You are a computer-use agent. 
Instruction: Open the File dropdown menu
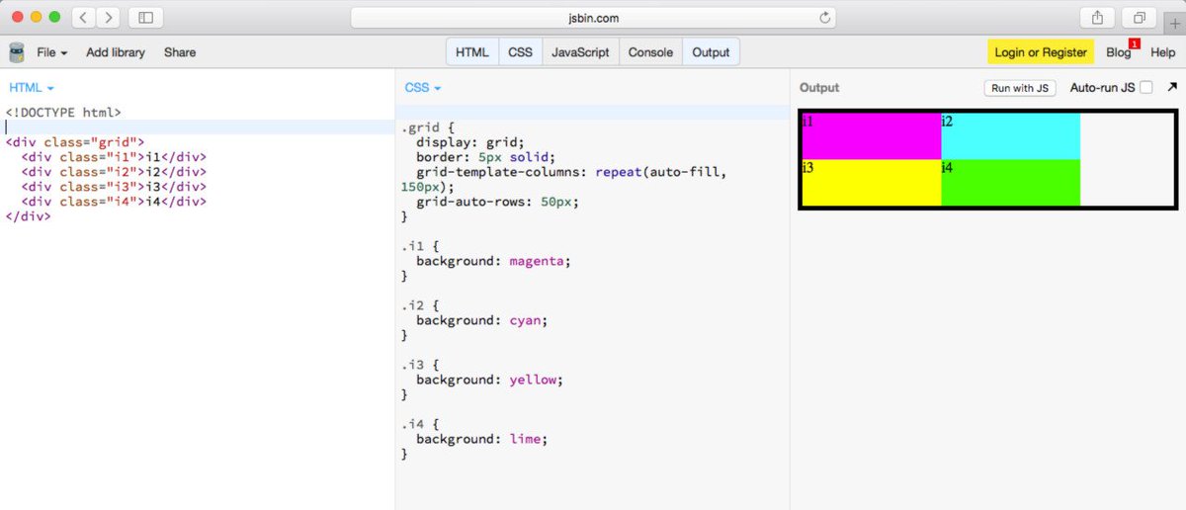[51, 52]
